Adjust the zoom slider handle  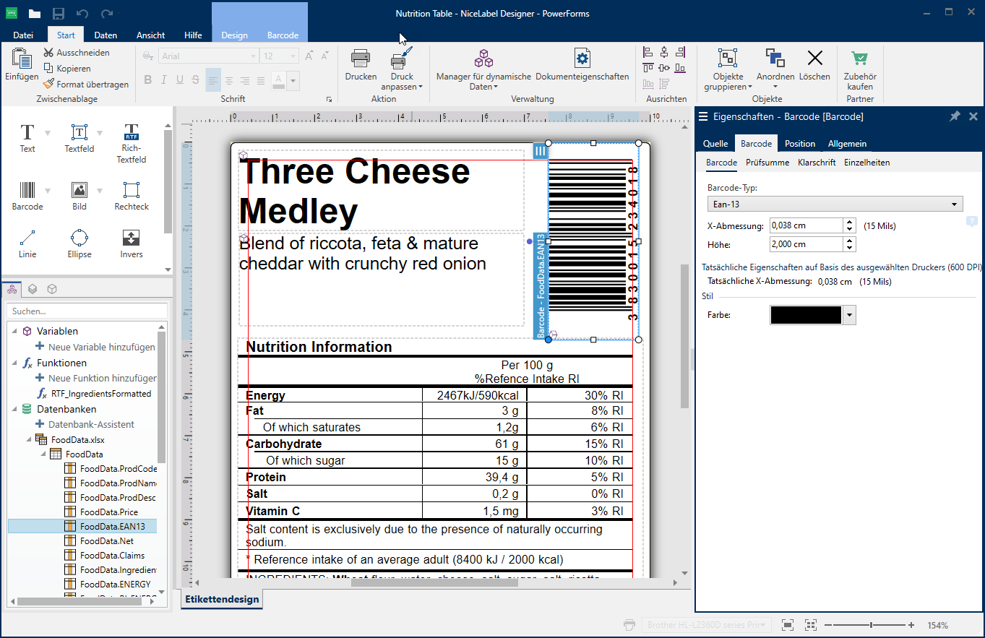point(872,625)
